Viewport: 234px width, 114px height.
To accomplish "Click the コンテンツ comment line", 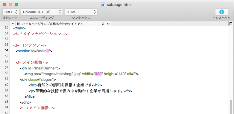I will [30, 45].
